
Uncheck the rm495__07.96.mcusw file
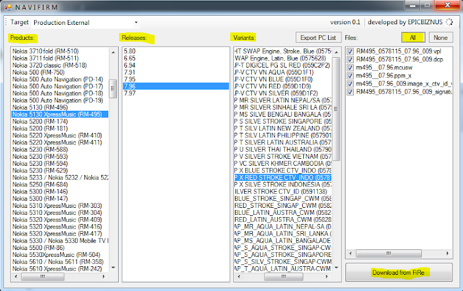click(350, 68)
